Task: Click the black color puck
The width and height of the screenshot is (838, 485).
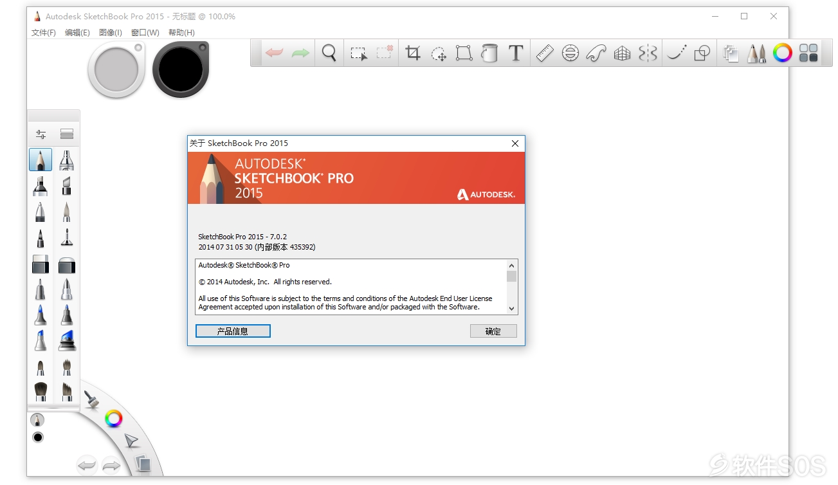Action: pyautogui.click(x=181, y=69)
